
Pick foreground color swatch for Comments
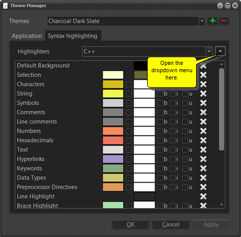pos(113,112)
